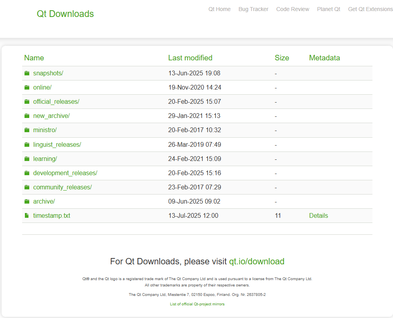Viewport: 393px width, 318px height.
Task: Click date 09-Jun-2025 09:02
Action: (x=194, y=201)
